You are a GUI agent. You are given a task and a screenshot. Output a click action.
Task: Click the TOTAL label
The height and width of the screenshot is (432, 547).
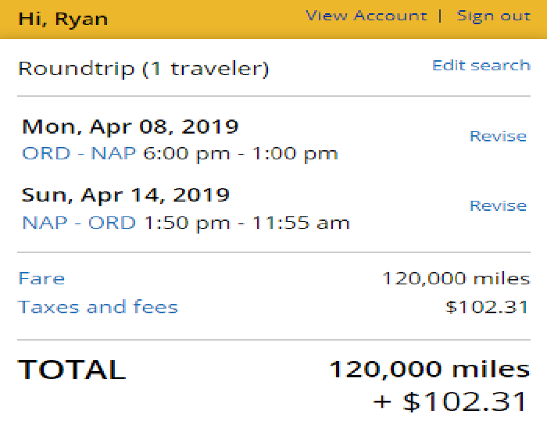(72, 370)
